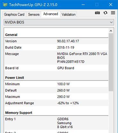
Task: Click the disabled maximize button
Action: pyautogui.click(x=97, y=5)
